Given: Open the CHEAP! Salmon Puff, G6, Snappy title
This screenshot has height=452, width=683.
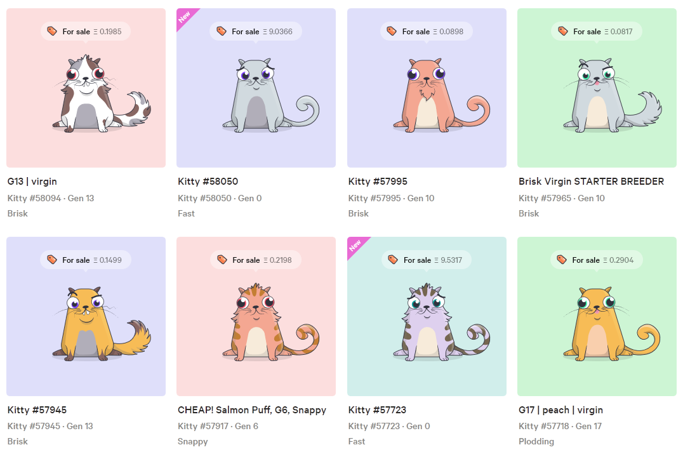Looking at the screenshot, I should point(252,409).
